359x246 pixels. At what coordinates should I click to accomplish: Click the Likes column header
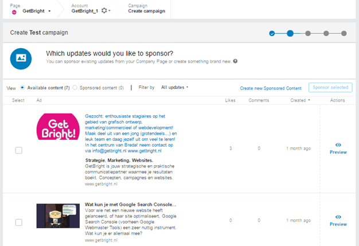230,100
